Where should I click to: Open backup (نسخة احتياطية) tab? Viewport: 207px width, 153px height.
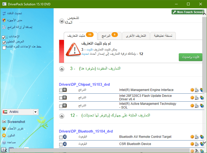point(163,36)
